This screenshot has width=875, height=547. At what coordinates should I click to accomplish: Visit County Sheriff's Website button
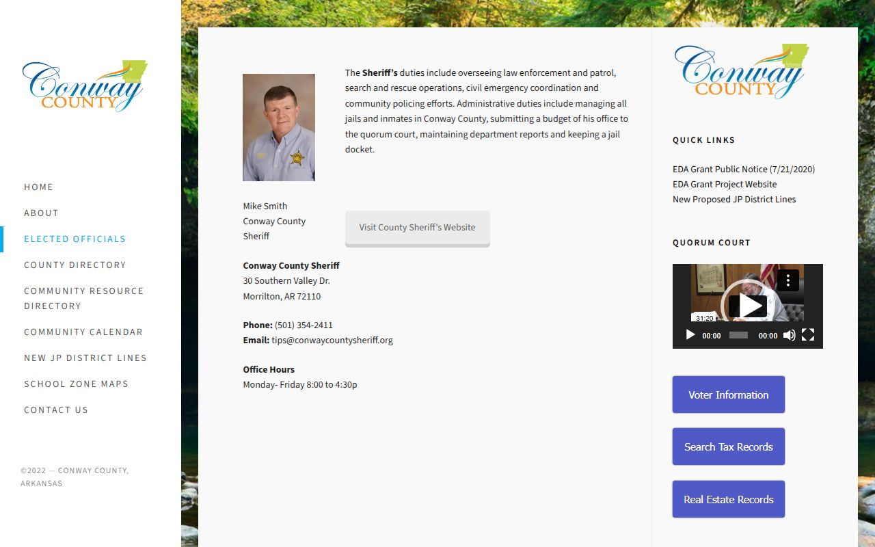click(417, 228)
